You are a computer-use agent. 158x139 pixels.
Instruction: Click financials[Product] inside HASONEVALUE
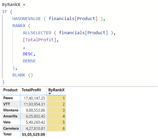click(x=73, y=19)
